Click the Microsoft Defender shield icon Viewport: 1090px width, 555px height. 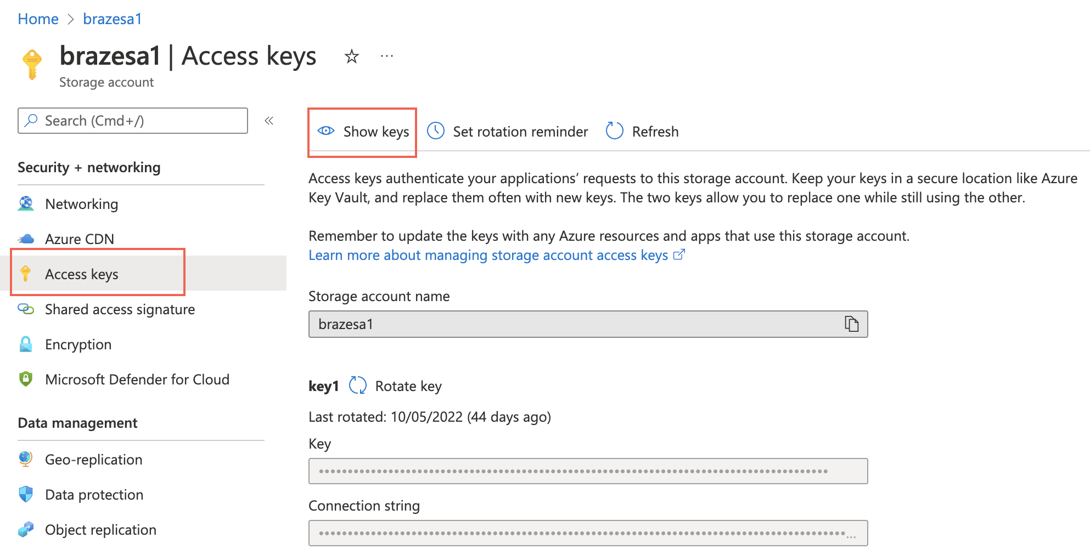point(26,379)
